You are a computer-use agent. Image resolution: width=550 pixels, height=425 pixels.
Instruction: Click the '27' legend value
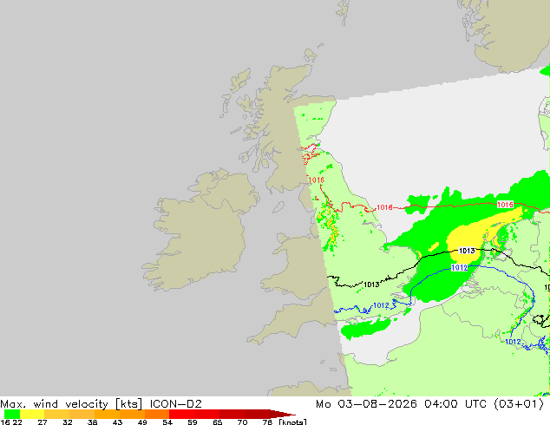pos(43,422)
